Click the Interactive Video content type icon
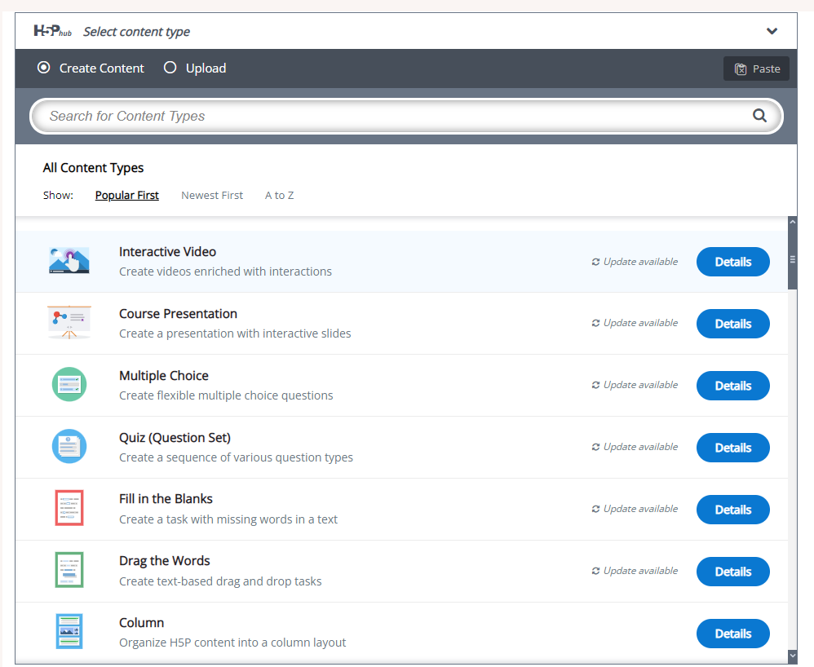This screenshot has width=814, height=667. (69, 261)
